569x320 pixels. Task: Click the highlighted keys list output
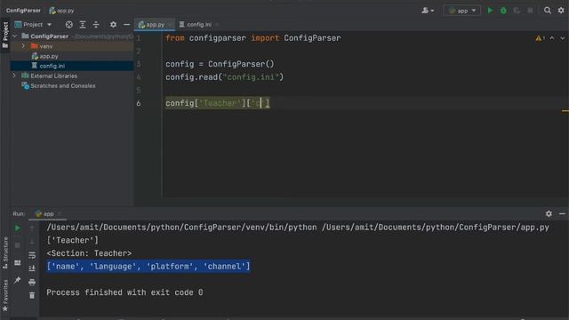pos(148,267)
